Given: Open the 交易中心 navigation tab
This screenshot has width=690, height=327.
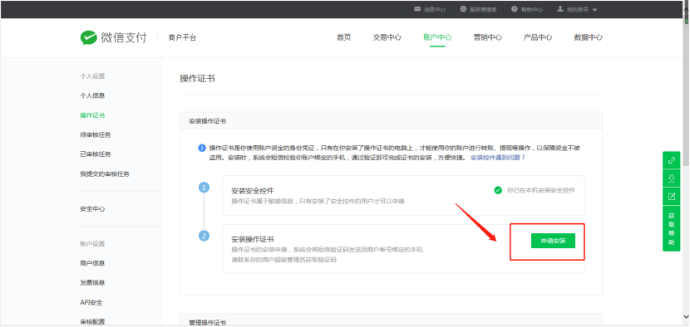Looking at the screenshot, I should tap(387, 37).
